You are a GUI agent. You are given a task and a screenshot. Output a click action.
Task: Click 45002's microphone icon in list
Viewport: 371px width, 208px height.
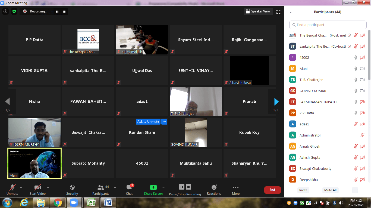(x=356, y=57)
